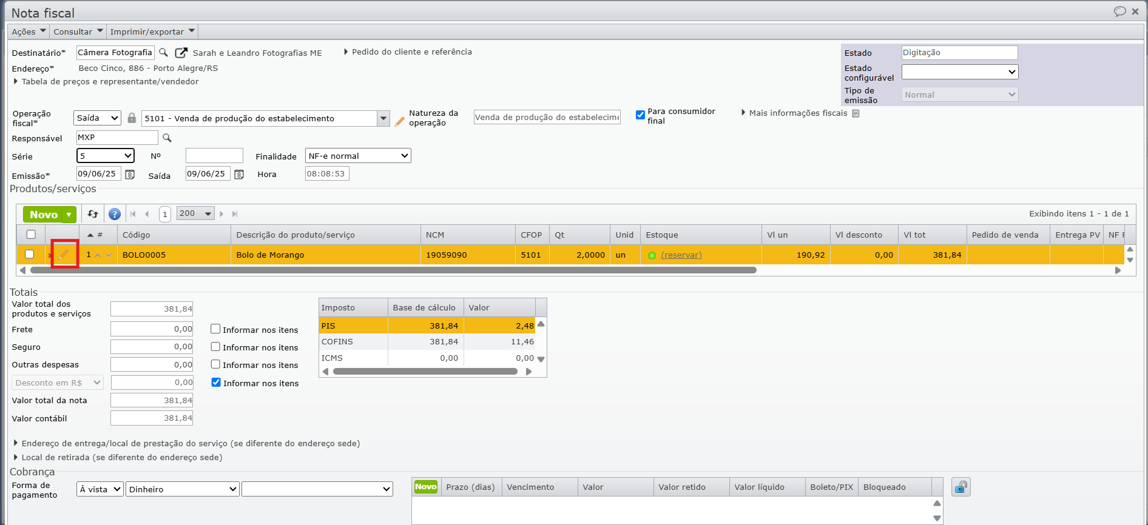This screenshot has height=525, width=1148.
Task: Click the Destinatário input field
Action: tap(115, 53)
